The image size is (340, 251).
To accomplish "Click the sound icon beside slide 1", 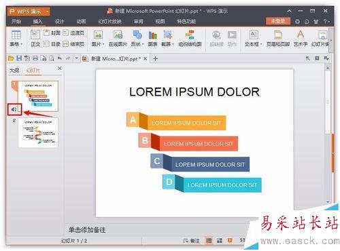I will coord(14,109).
